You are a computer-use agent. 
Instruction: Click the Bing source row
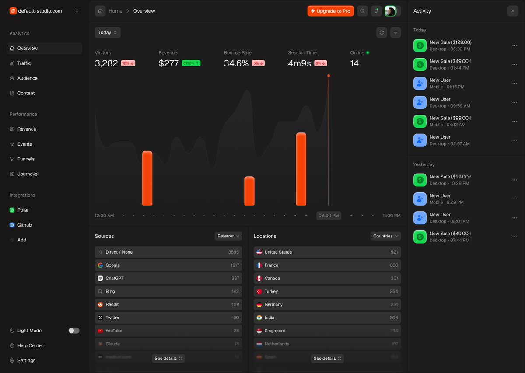[x=168, y=291]
